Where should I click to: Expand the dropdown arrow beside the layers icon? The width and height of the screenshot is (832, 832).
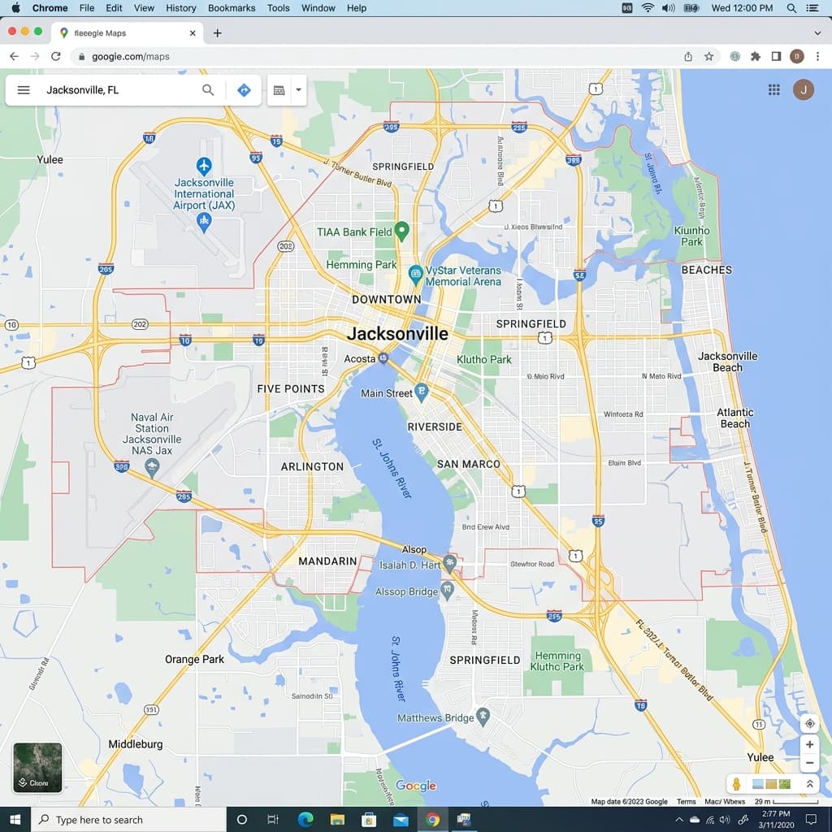[x=298, y=90]
